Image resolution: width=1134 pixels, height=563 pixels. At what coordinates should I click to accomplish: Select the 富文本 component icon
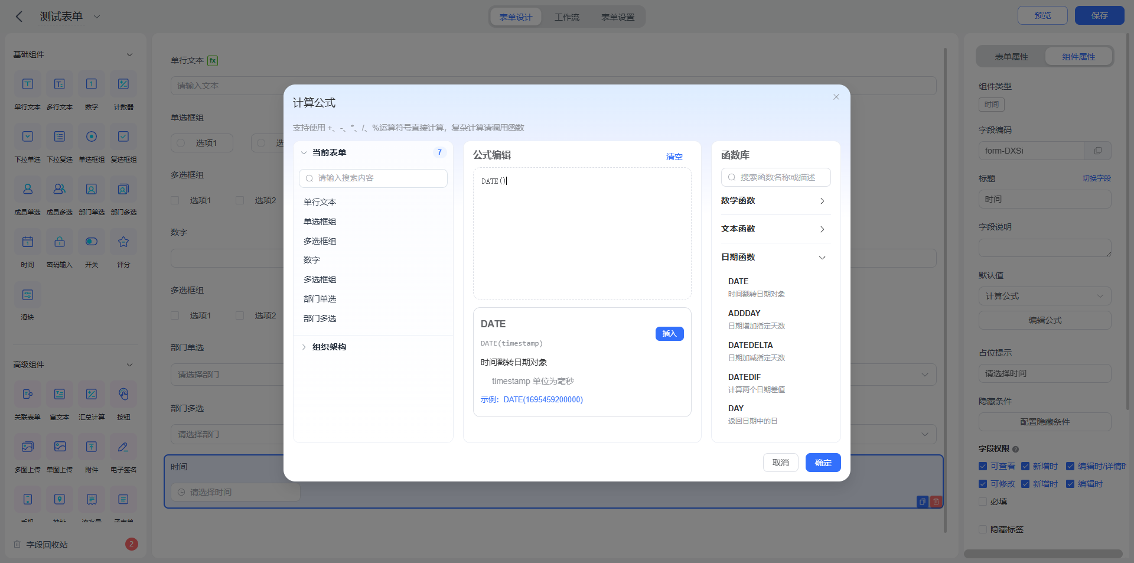pos(60,394)
